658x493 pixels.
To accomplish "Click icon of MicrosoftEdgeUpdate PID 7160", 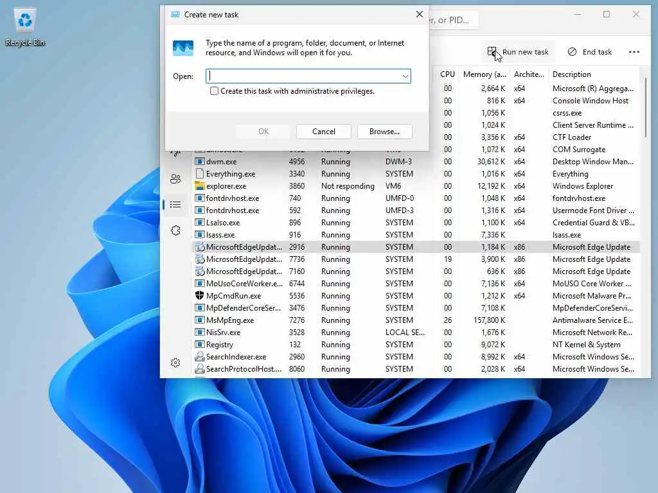I will 199,272.
